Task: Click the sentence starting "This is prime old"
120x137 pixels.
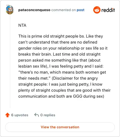Action: [52, 36]
